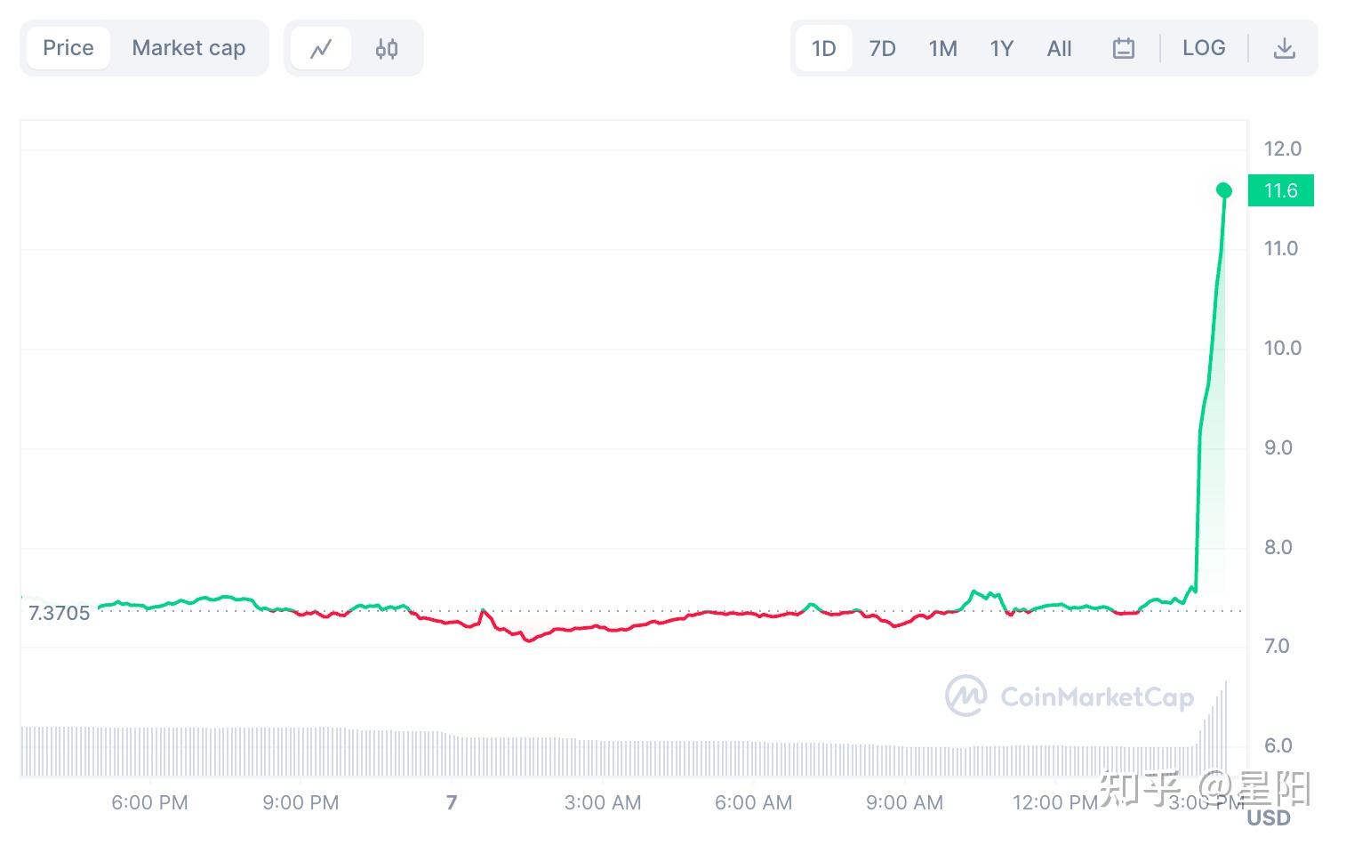Select the Market cap tab
Viewport: 1346px width, 845px height.
(188, 48)
